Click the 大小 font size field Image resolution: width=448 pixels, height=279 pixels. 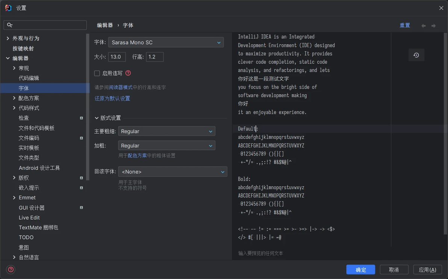117,57
